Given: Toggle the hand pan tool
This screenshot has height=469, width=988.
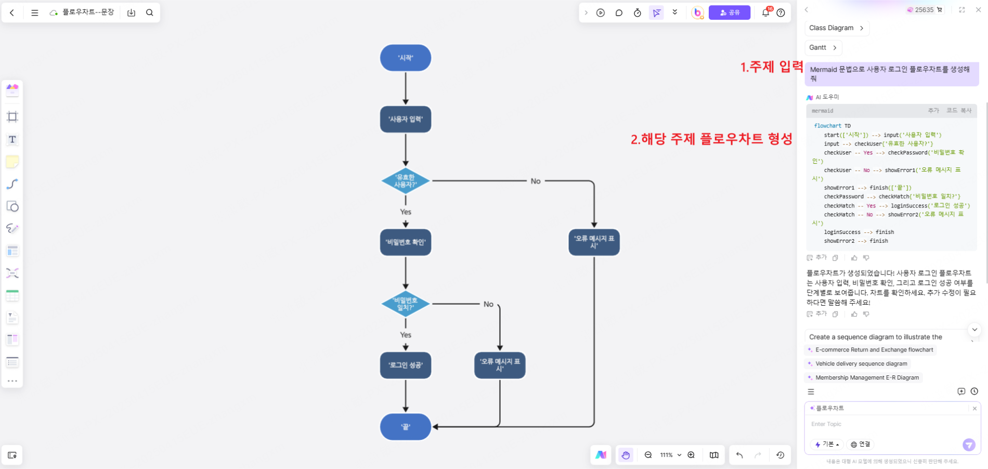Looking at the screenshot, I should point(626,455).
